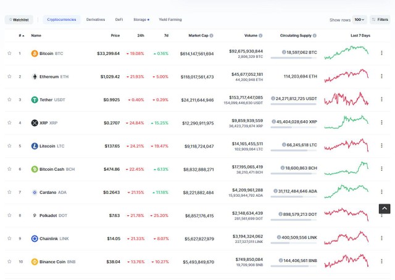This screenshot has width=395, height=280.
Task: Open the Binance Coin BNB name link
Action: click(57, 262)
